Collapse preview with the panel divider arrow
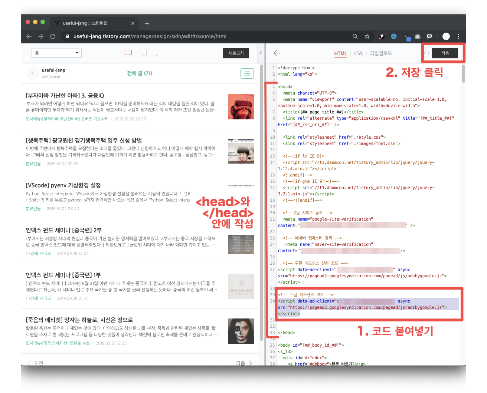Viewport: 487px width, 393px height. coord(261,53)
